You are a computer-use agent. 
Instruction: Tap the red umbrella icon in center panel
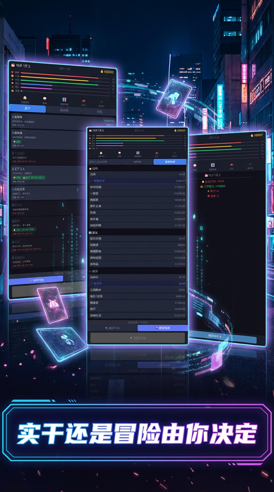pos(156,153)
